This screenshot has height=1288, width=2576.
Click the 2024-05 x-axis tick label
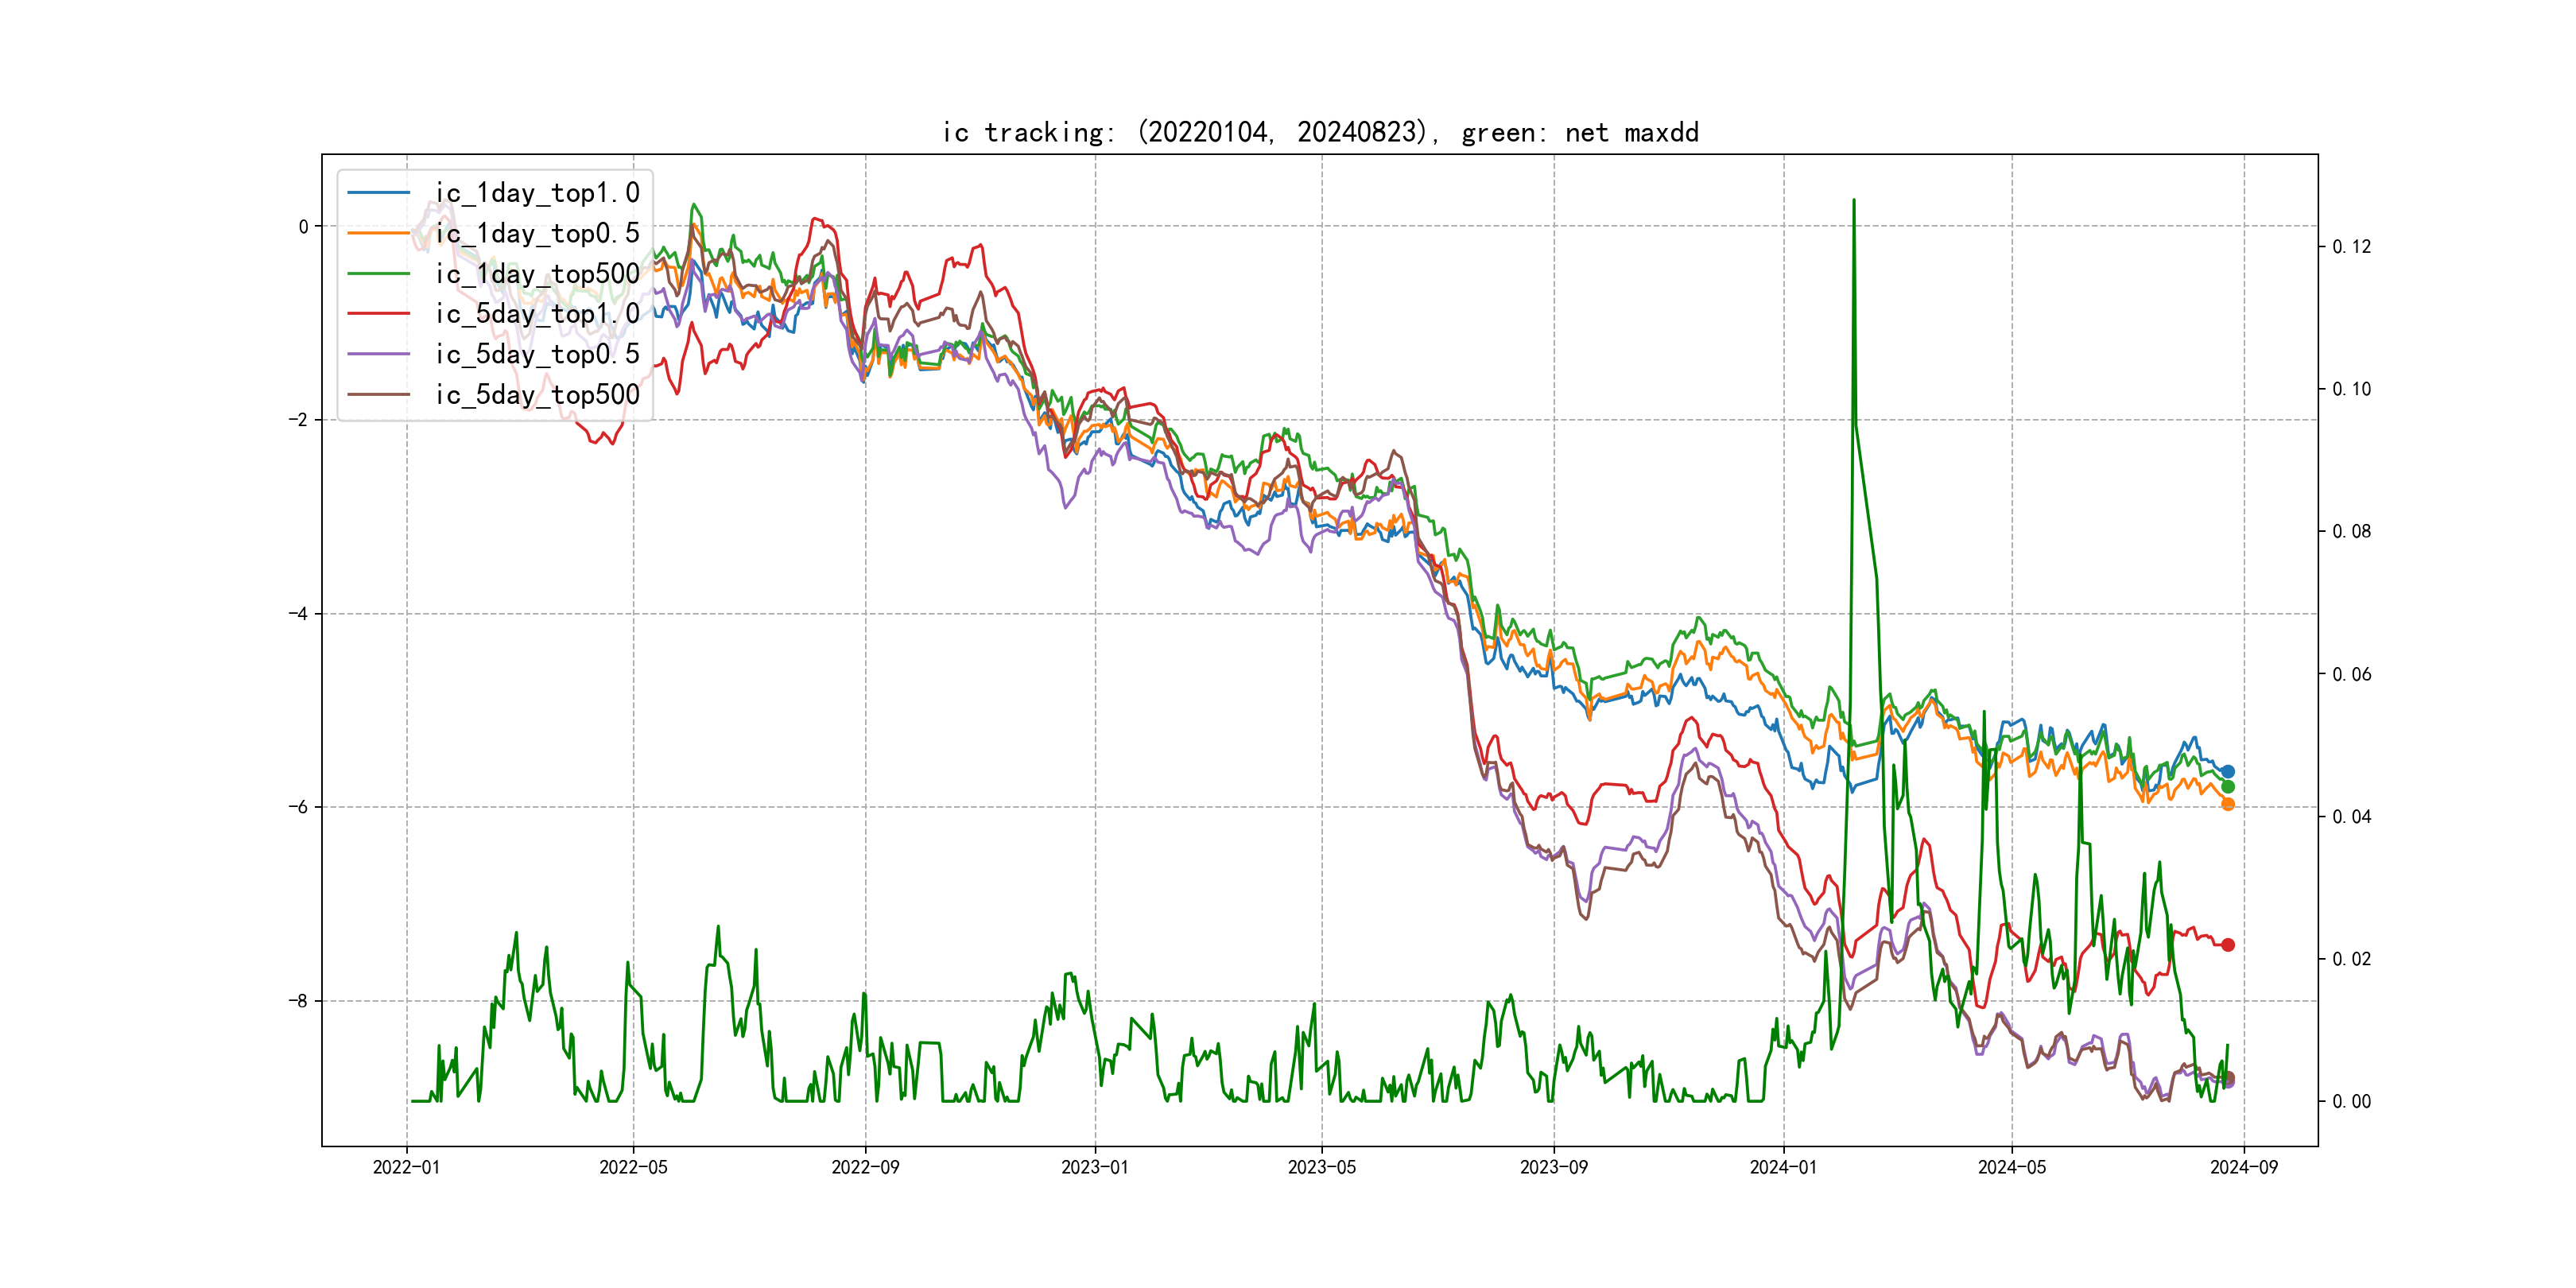point(2012,1167)
